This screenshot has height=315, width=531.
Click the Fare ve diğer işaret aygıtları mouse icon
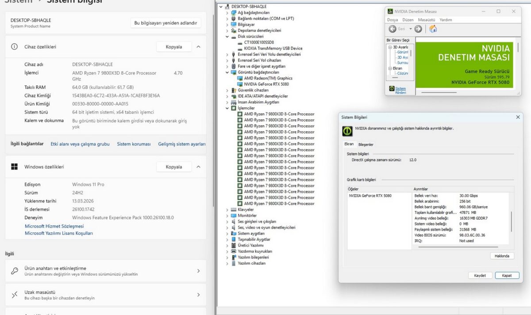[x=234, y=66]
